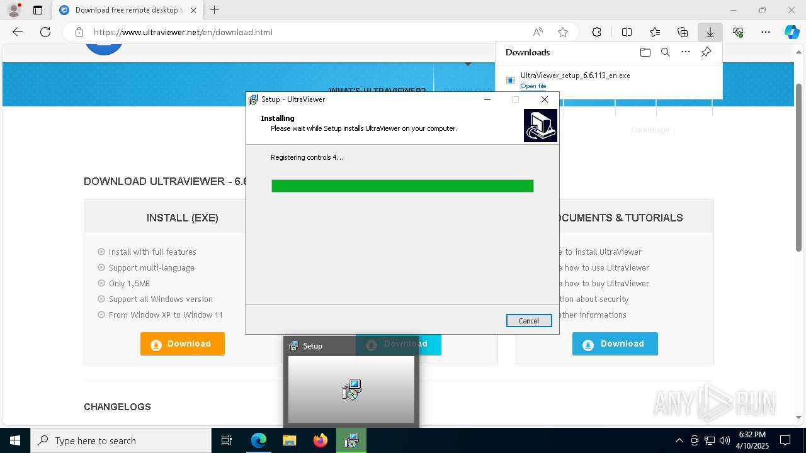Click orange Download button under Install (EXE)
This screenshot has width=806, height=453.
183,344
